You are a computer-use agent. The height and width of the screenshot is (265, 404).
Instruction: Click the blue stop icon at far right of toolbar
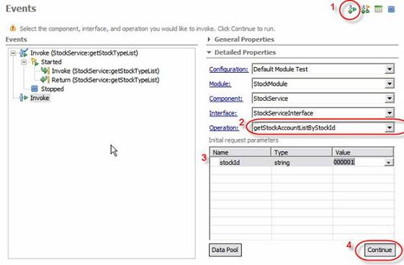pyautogui.click(x=391, y=9)
